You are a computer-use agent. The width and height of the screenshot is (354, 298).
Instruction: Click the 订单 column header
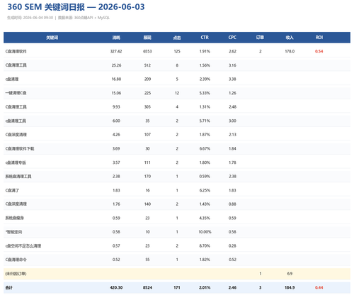click(x=260, y=38)
